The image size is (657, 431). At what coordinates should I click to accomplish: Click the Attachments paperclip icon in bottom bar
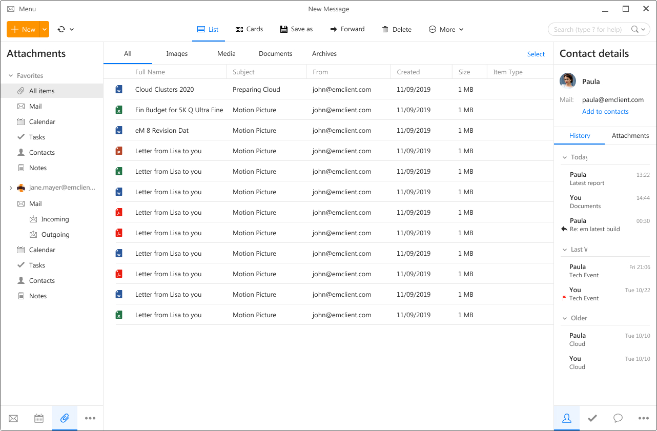point(64,418)
